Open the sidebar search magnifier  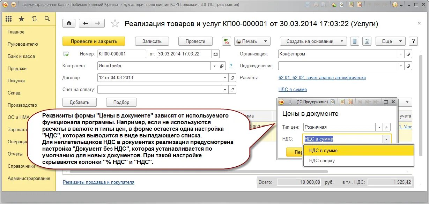tap(47, 19)
